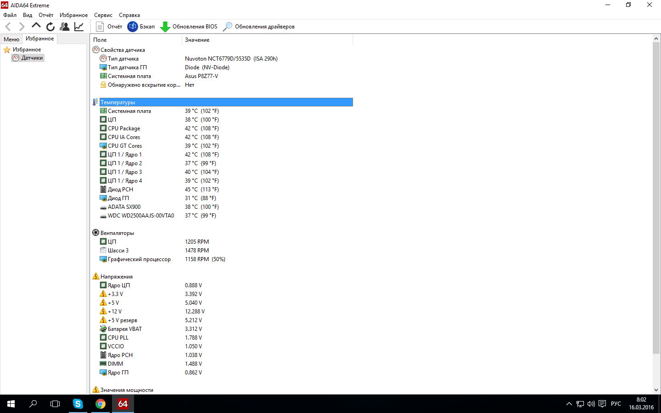Screen dimensions: 661x413
Task: Click the vertical scrollbar thumb
Action: point(656,198)
